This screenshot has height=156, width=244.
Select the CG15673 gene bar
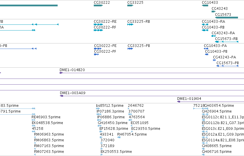[x=227, y=18]
